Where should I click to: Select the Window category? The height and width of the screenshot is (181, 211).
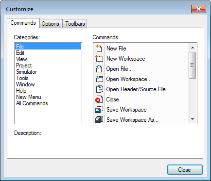click(48, 84)
